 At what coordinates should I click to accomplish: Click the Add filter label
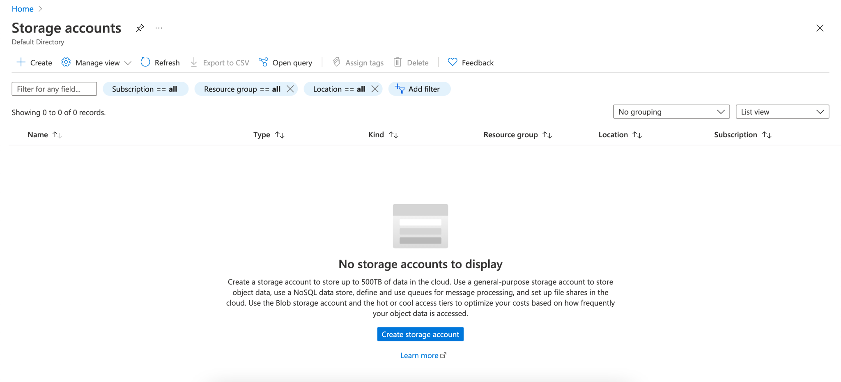point(424,89)
